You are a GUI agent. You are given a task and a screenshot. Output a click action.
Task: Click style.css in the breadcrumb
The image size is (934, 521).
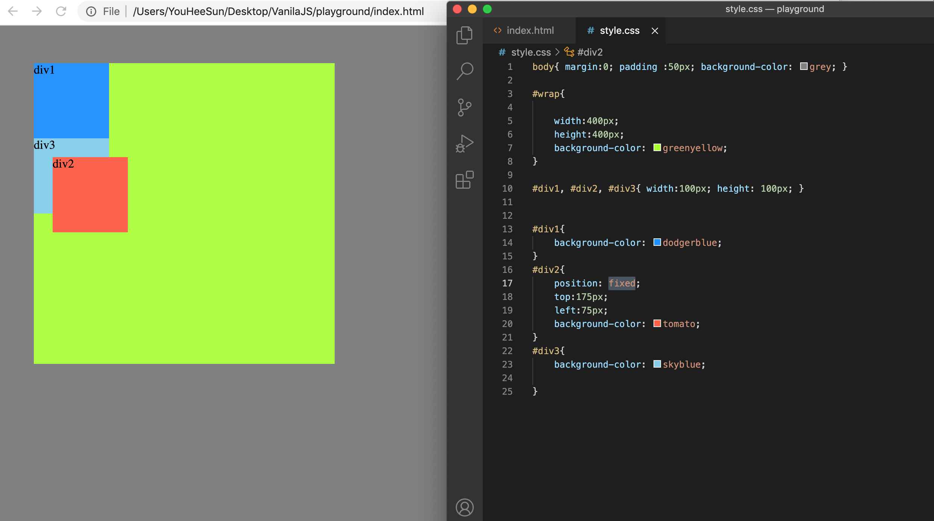tap(531, 52)
